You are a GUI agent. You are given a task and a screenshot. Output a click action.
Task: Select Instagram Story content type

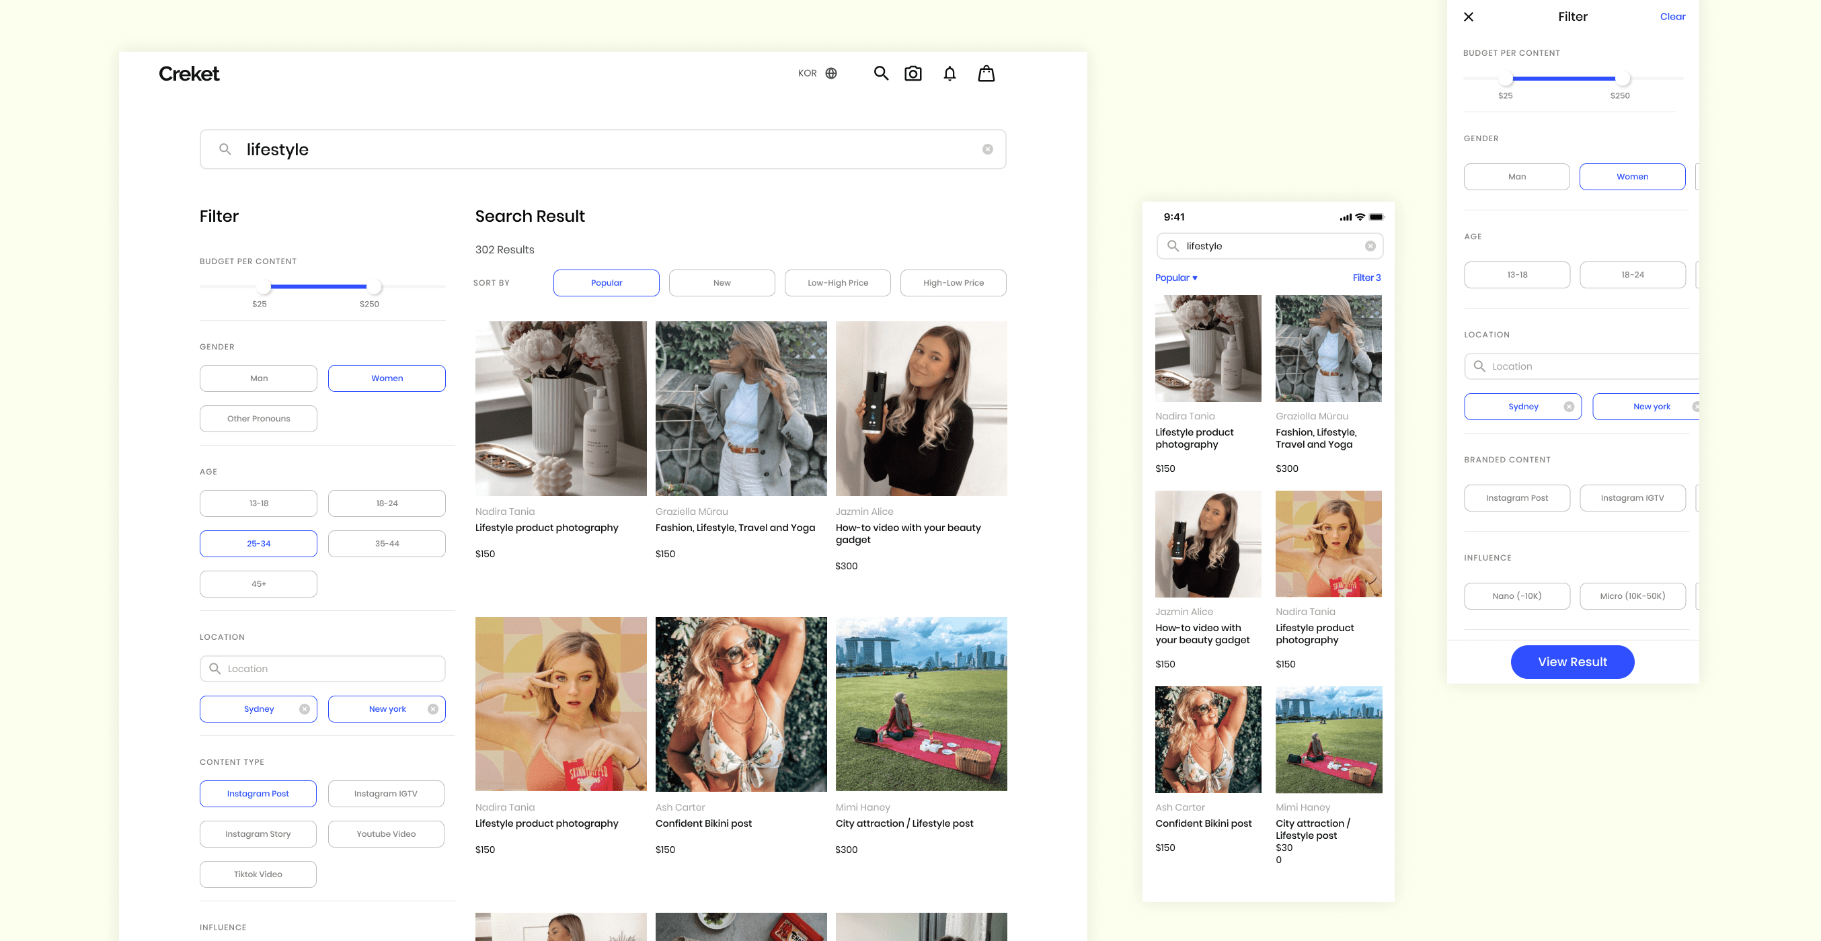tap(258, 834)
